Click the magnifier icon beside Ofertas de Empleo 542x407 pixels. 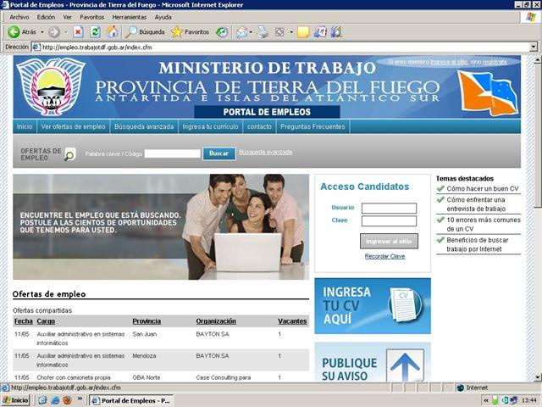[69, 154]
